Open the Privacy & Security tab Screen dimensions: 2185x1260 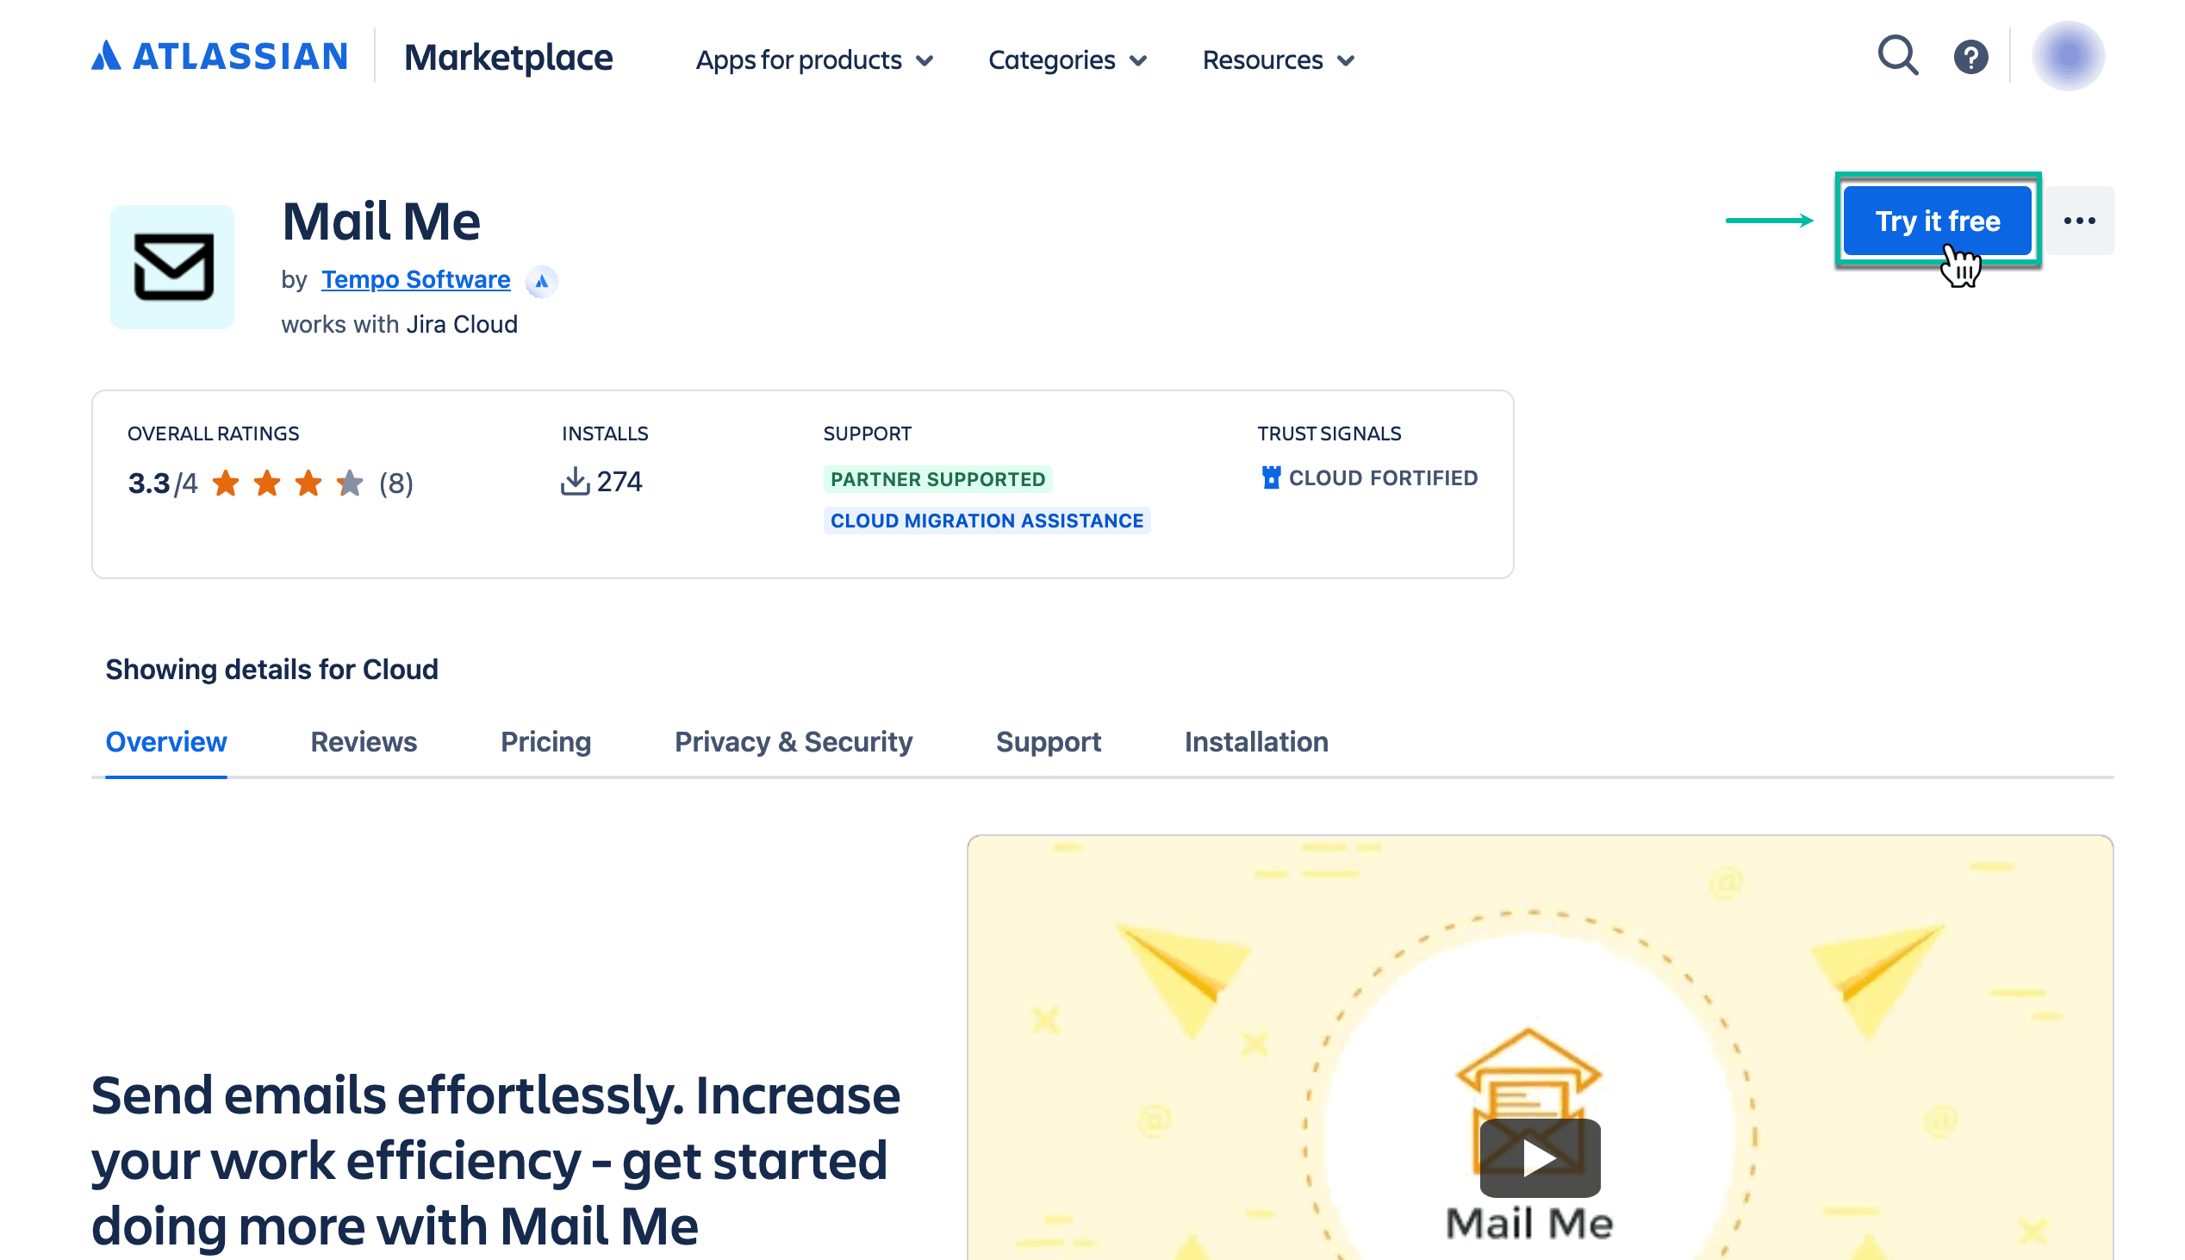coord(793,742)
